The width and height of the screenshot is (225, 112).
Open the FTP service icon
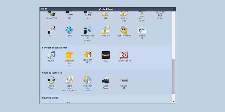106,14
